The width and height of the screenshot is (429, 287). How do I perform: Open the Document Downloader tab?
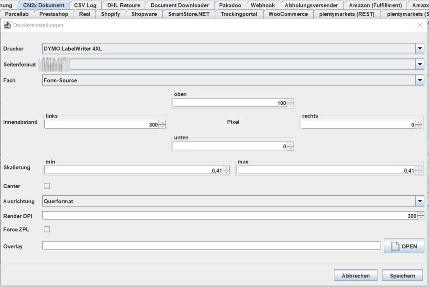(x=179, y=5)
